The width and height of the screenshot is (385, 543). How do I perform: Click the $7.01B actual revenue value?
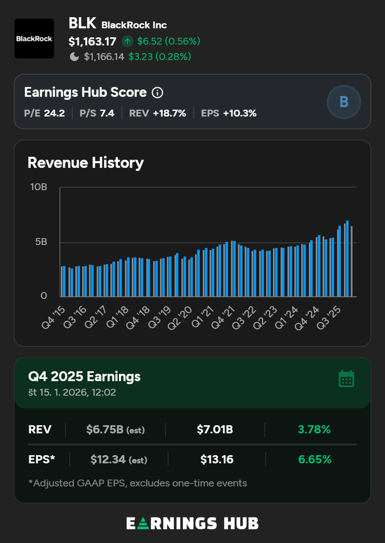tap(215, 430)
